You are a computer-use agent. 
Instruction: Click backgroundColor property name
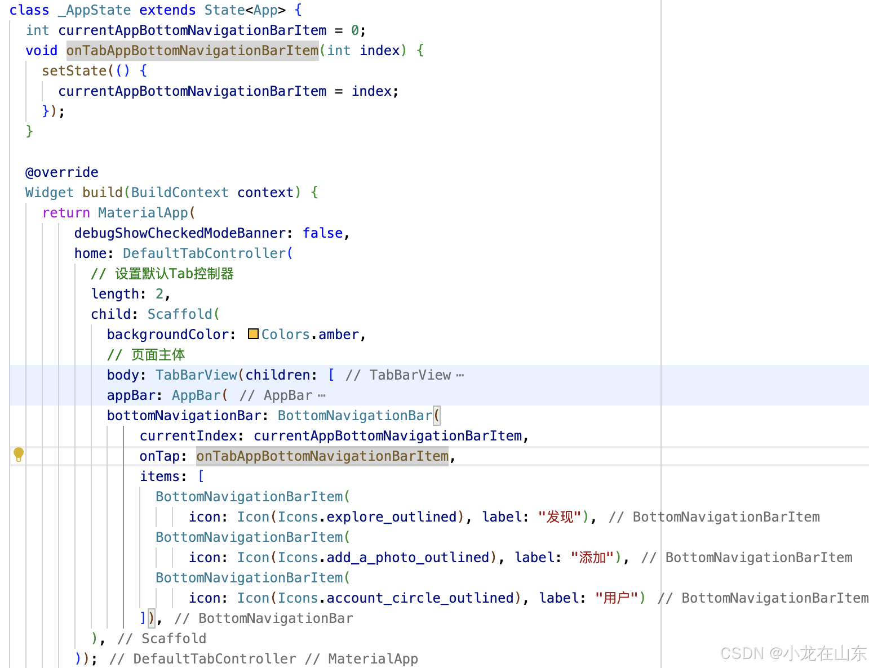(167, 335)
